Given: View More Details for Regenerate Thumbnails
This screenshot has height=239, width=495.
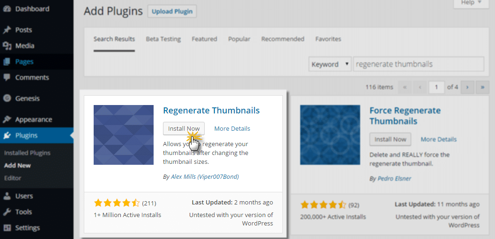Looking at the screenshot, I should point(232,129).
